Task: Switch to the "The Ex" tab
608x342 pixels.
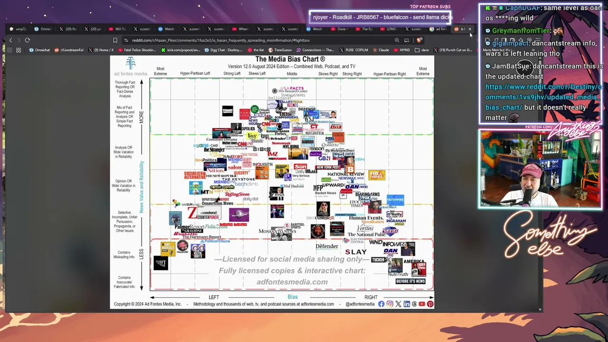Action: tap(364, 29)
